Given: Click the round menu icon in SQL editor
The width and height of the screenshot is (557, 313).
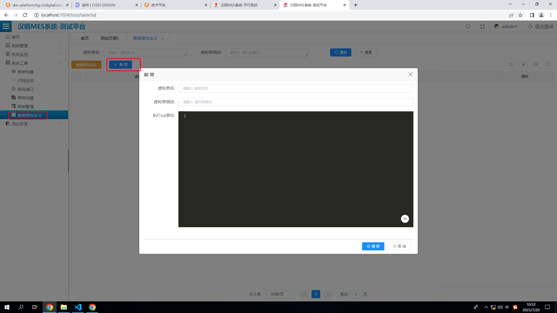Looking at the screenshot, I should [405, 219].
